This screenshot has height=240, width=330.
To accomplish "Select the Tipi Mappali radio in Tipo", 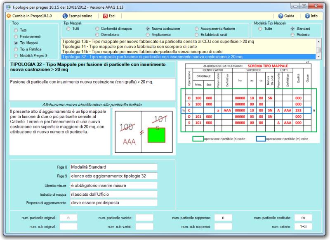I will [x=16, y=43].
